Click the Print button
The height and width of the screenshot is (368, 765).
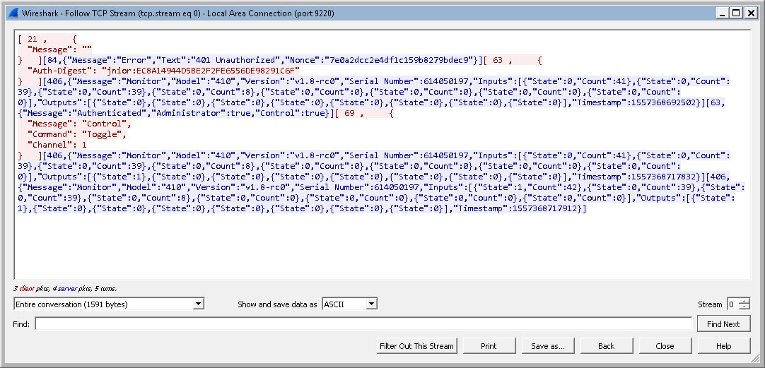coord(489,346)
